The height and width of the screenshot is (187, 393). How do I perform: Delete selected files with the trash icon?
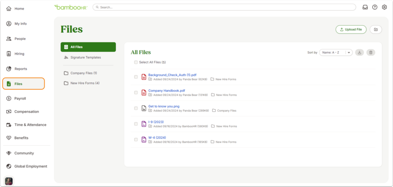point(370,52)
